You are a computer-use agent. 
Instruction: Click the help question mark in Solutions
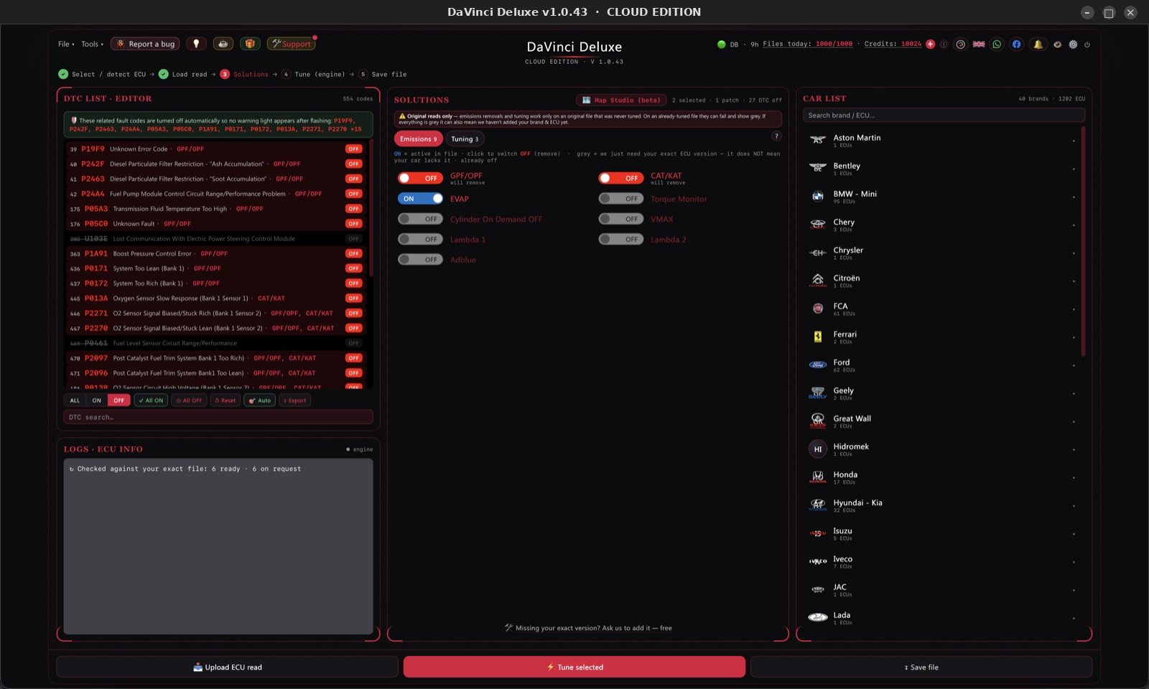point(776,136)
